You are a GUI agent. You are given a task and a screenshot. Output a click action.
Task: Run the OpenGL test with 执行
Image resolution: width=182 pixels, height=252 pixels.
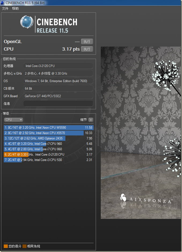tap(87, 41)
